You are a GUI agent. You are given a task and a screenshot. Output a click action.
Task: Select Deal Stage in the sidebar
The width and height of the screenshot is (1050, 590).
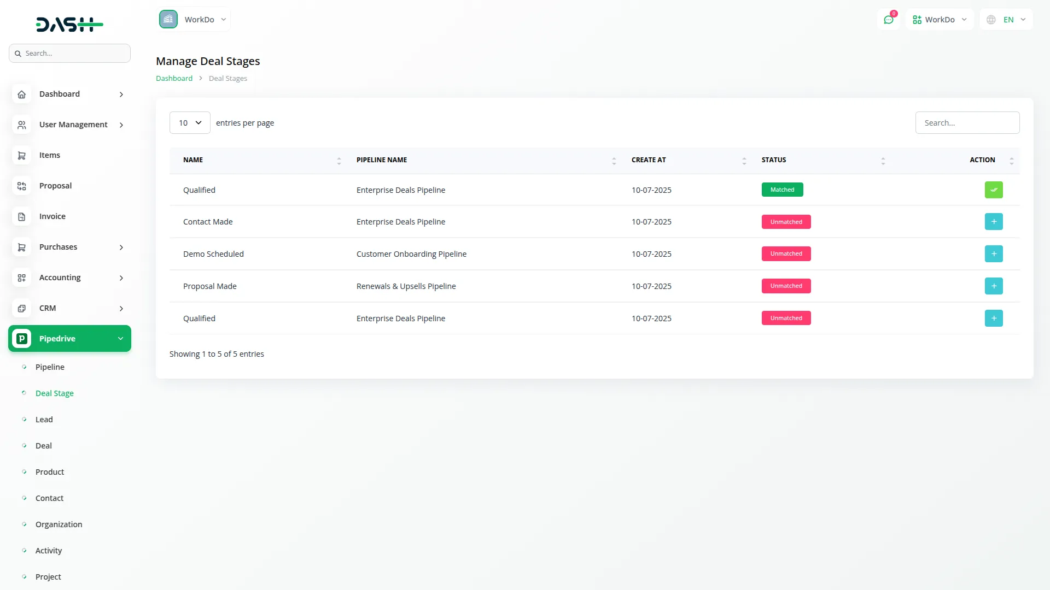[55, 393]
